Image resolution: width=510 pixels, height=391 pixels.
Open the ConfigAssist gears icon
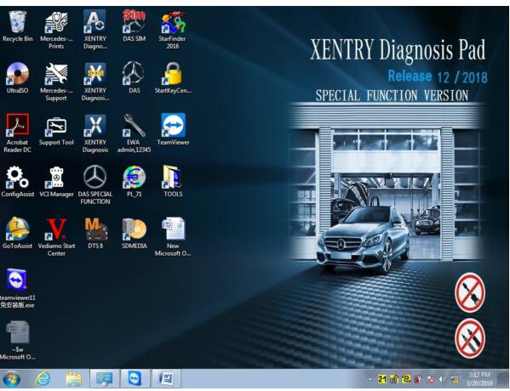click(18, 181)
